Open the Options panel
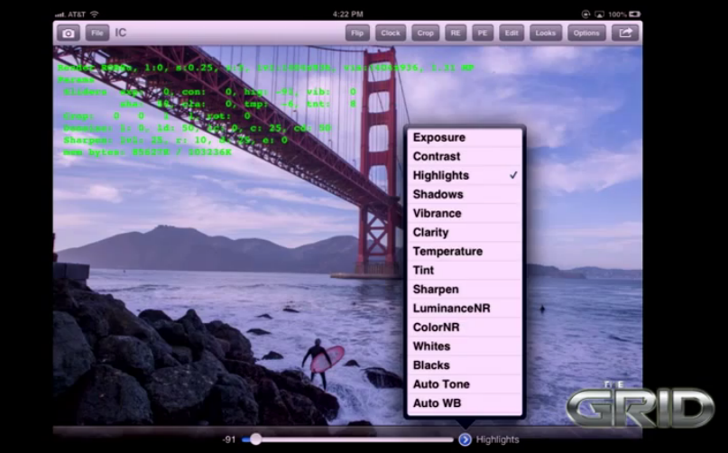Viewport: 728px width, 453px height. coord(586,32)
